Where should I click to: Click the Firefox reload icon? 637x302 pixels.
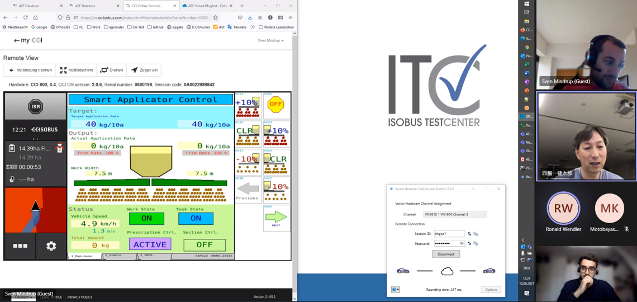click(x=25, y=17)
